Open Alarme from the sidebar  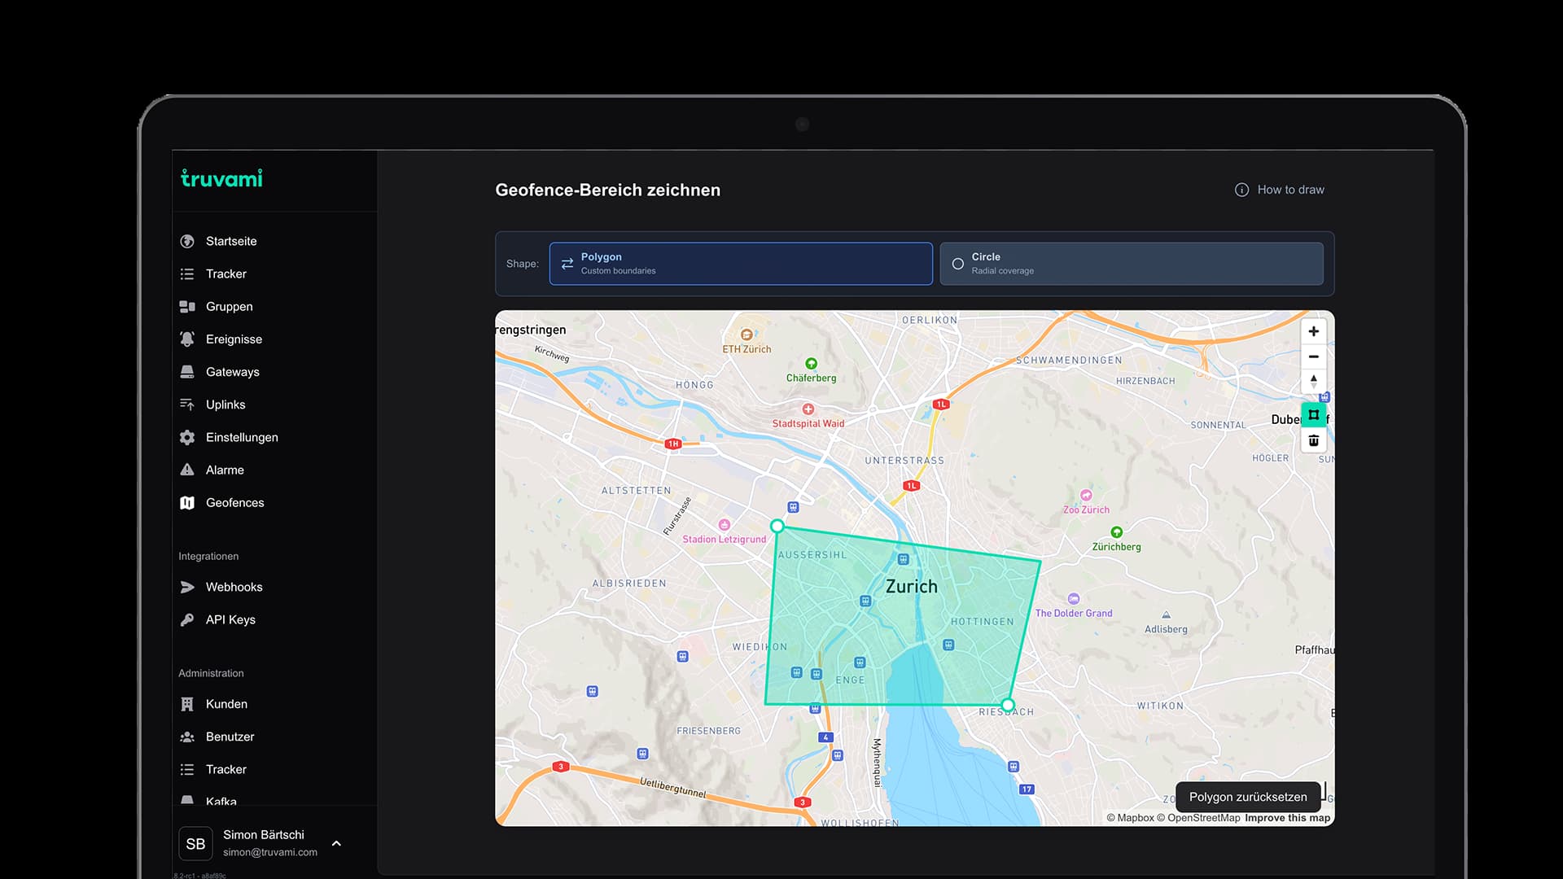coord(225,470)
